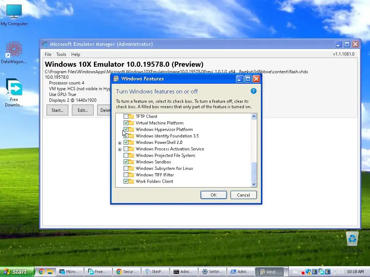Uncheck the Work Folders Client checkbox
Image resolution: width=370 pixels, height=277 pixels.
point(126,181)
